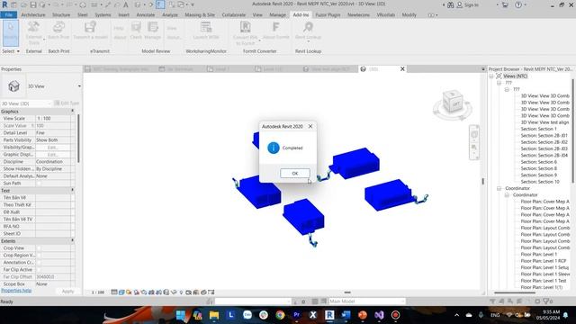Screen dimensions: 576x324
Task: Open the Collaborate ribbon tab
Action: coord(234,15)
